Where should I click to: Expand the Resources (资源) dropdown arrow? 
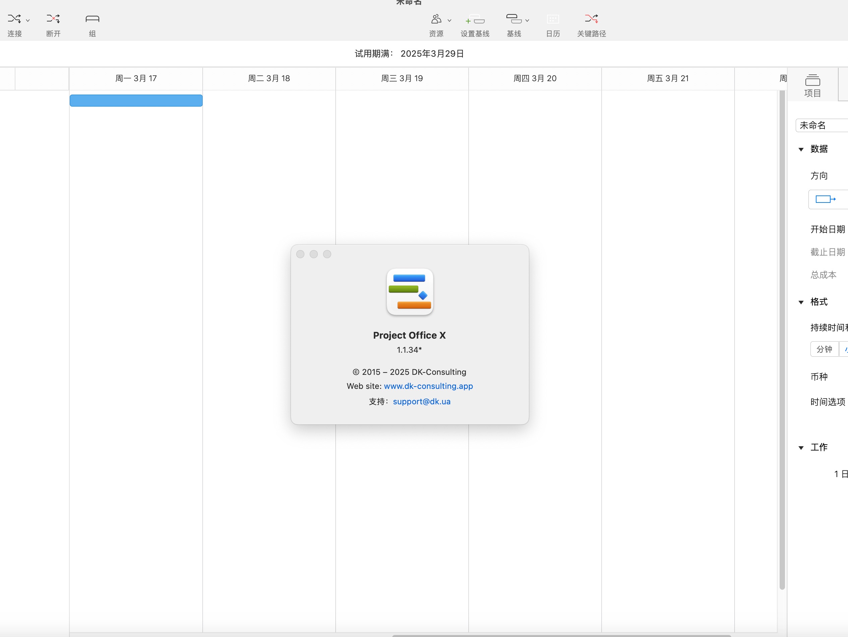tap(449, 20)
